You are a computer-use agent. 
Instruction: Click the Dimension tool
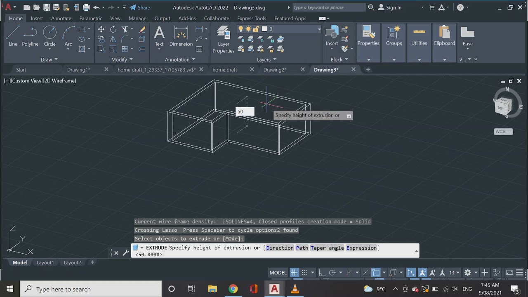[x=181, y=36]
